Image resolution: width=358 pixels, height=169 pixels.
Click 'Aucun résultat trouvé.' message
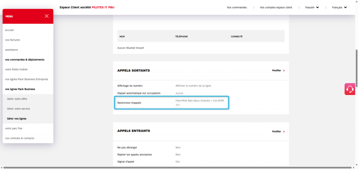pos(131,48)
